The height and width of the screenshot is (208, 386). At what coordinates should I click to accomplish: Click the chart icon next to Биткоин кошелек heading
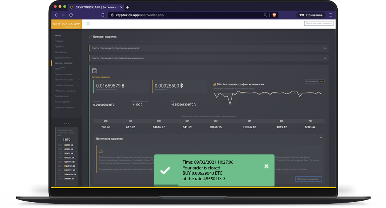pyautogui.click(x=90, y=36)
